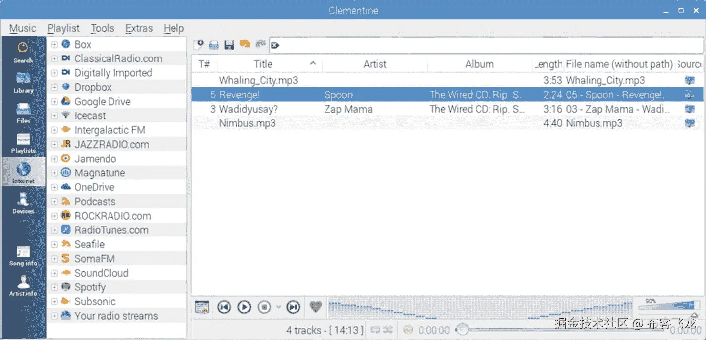Viewport: 706px width, 340px height.
Task: Save the playlist using floppy icon
Action: [229, 45]
